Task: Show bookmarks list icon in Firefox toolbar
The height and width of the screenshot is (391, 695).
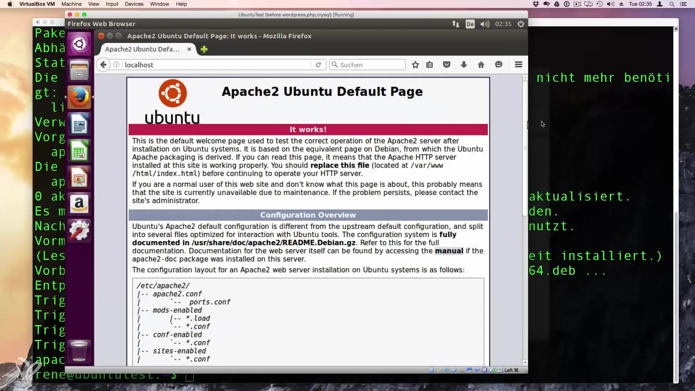Action: pyautogui.click(x=430, y=65)
